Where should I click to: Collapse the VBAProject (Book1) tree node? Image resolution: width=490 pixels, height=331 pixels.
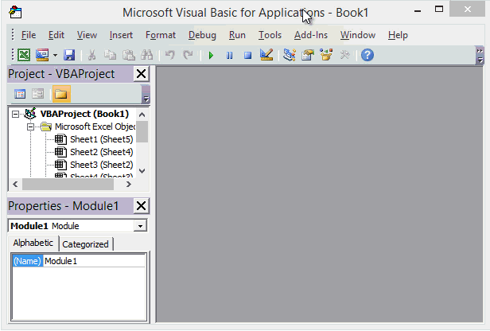[15, 115]
